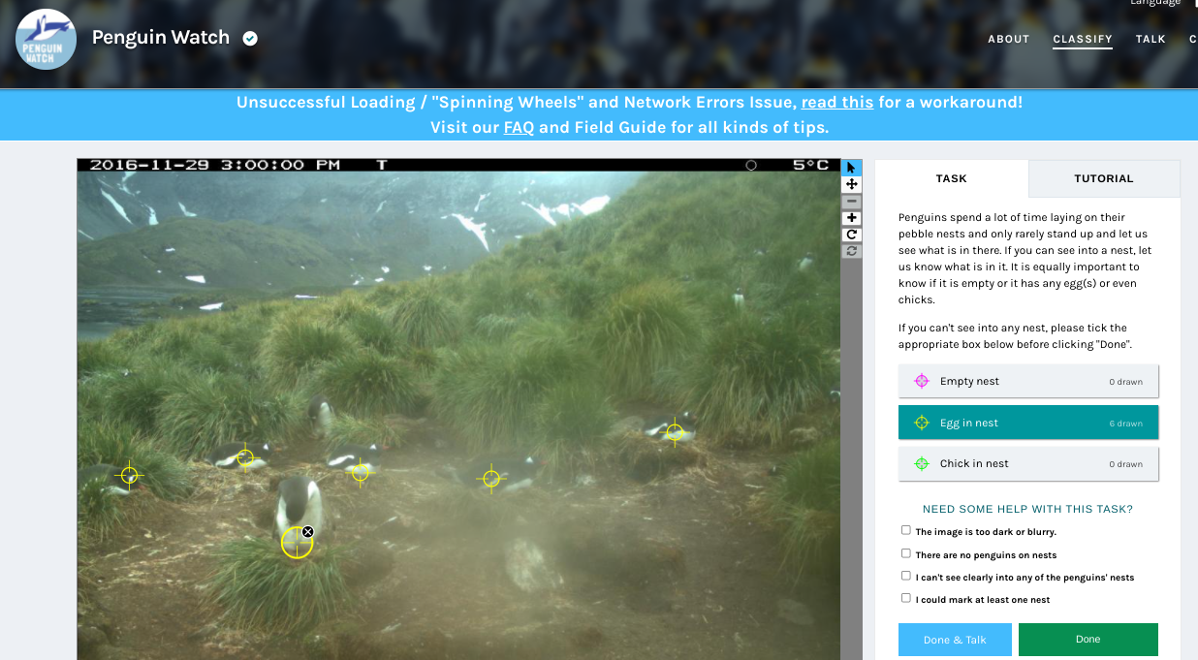Open the ABOUT page

(x=1008, y=40)
